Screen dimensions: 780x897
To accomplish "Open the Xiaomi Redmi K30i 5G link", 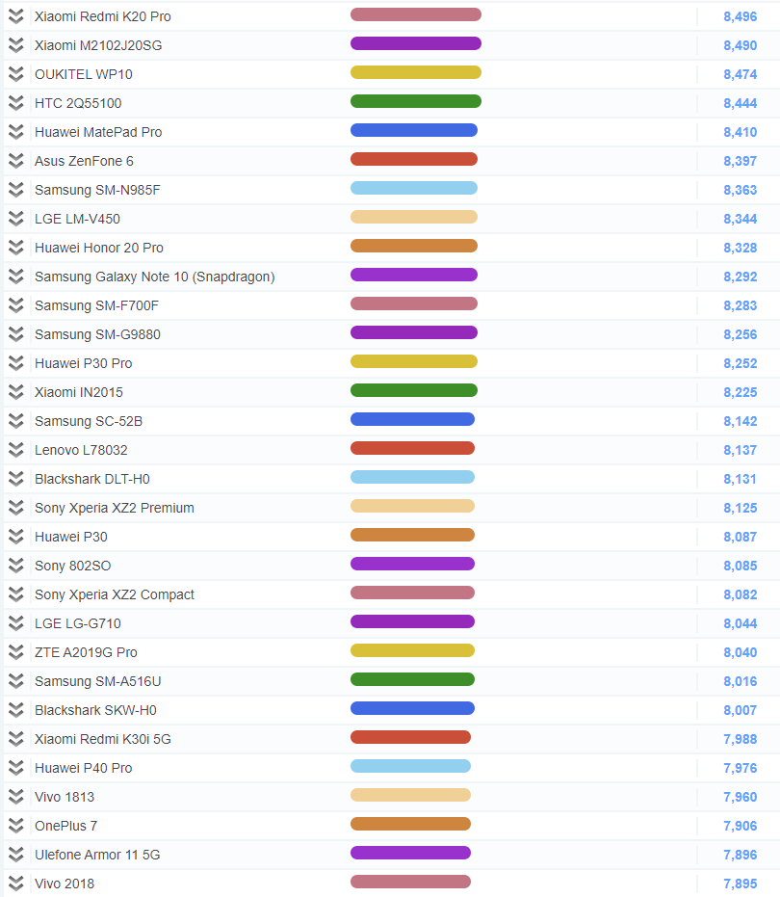I will 103,739.
